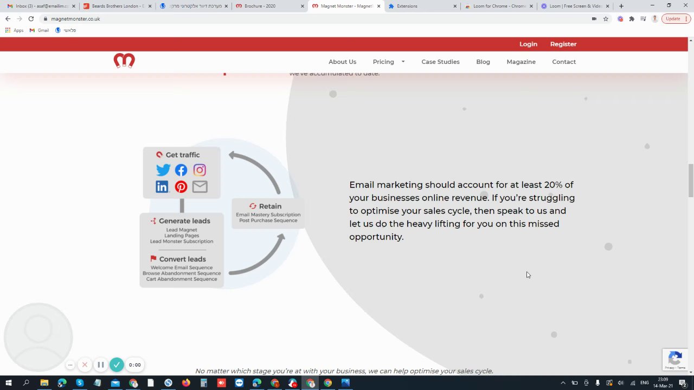The image size is (694, 390).
Task: Click the Magnet Monster logo
Action: [124, 61]
